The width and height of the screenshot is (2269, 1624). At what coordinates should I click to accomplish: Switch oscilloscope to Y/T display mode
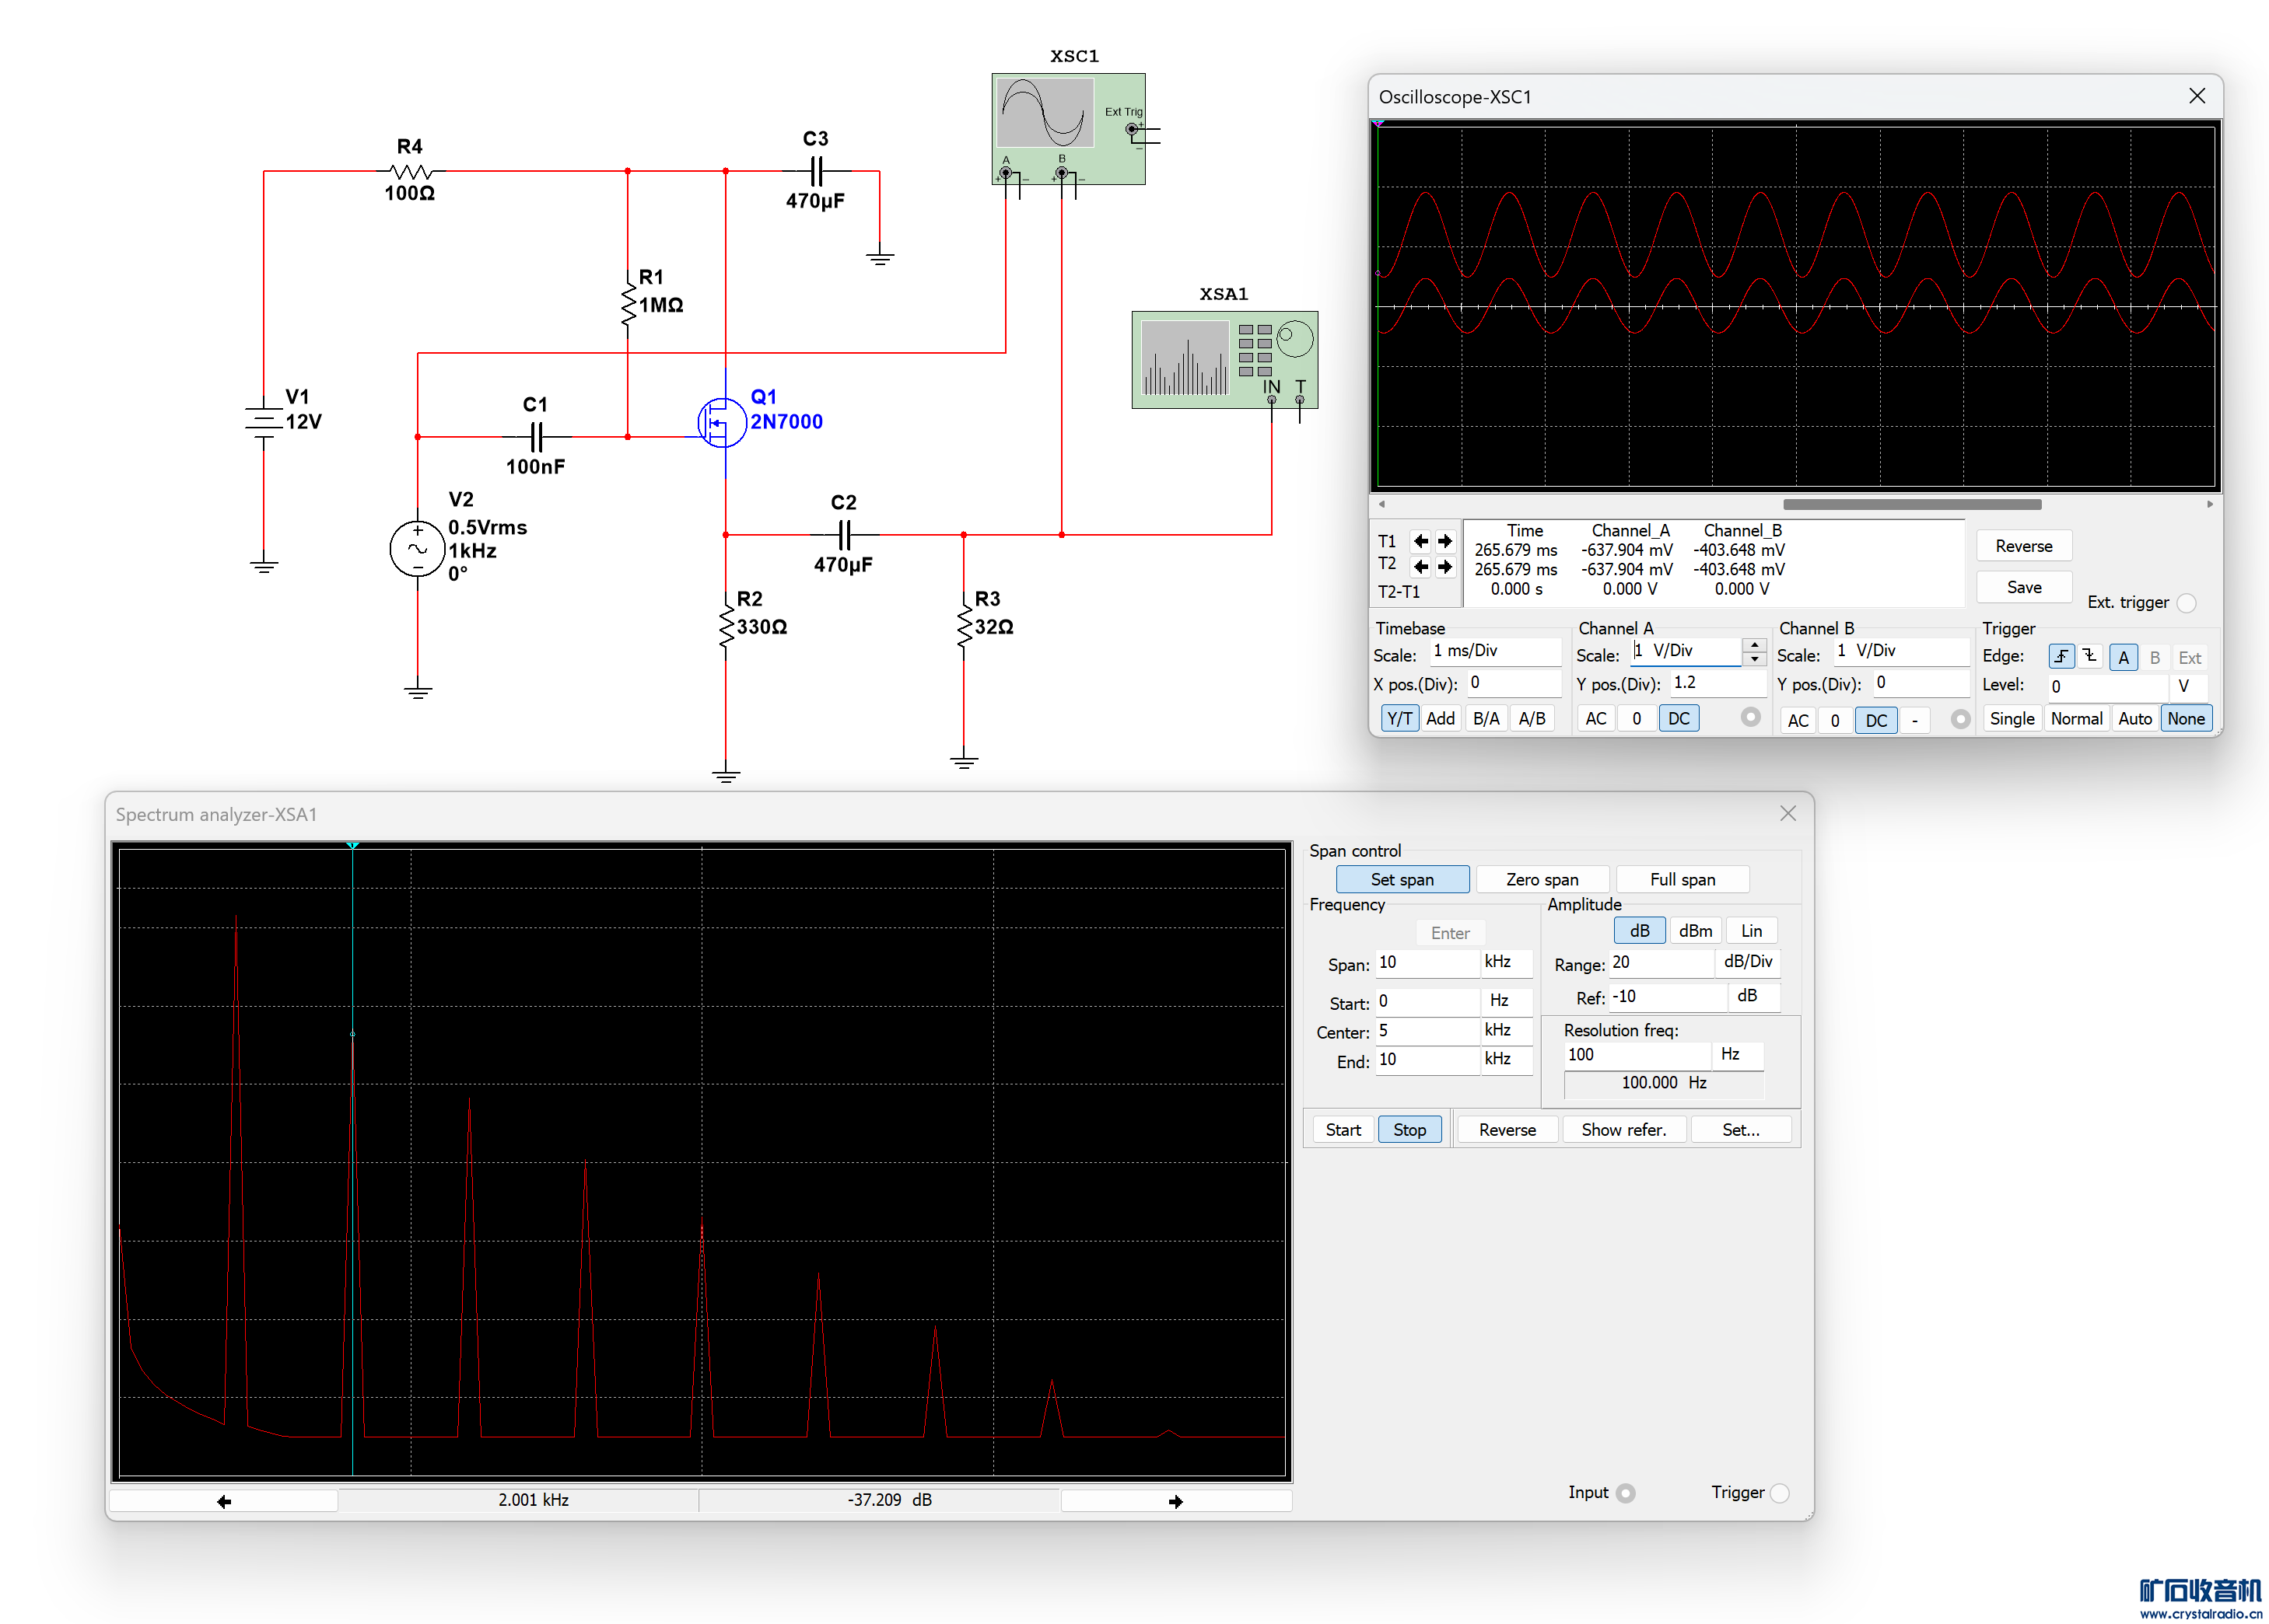[1399, 718]
